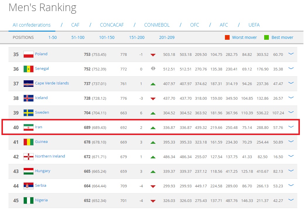Click the Cape Verde Islands flag

(x=28, y=84)
